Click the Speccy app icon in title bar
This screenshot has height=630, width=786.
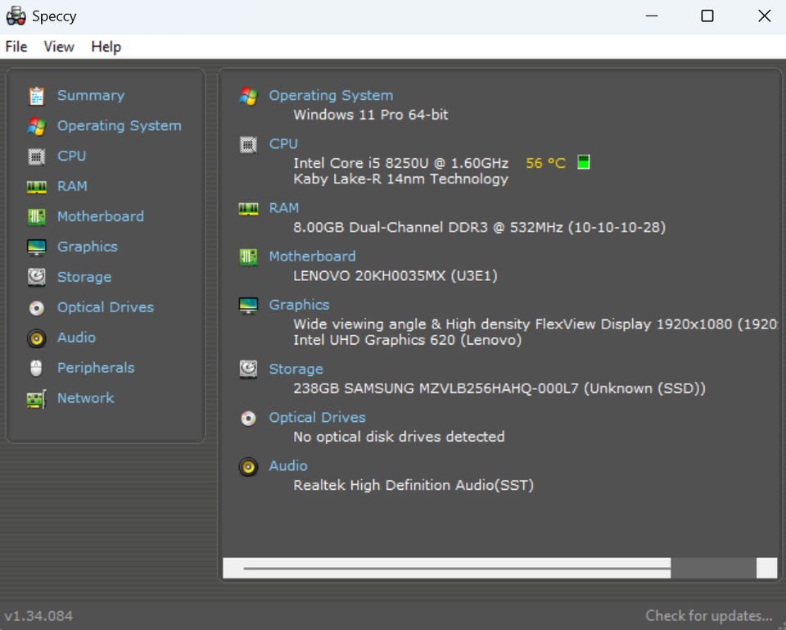tap(16, 16)
